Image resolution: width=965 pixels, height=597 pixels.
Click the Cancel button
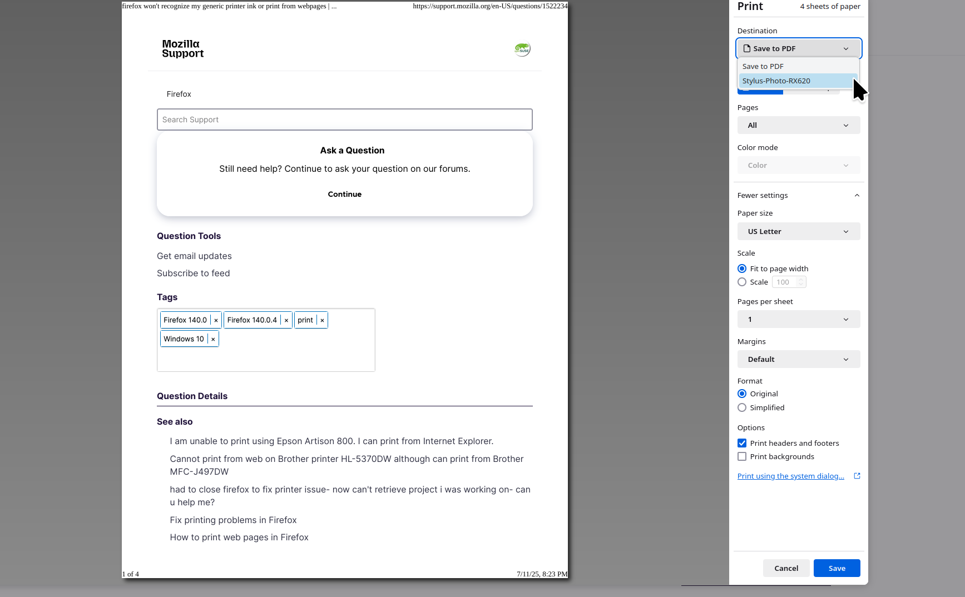(x=786, y=568)
